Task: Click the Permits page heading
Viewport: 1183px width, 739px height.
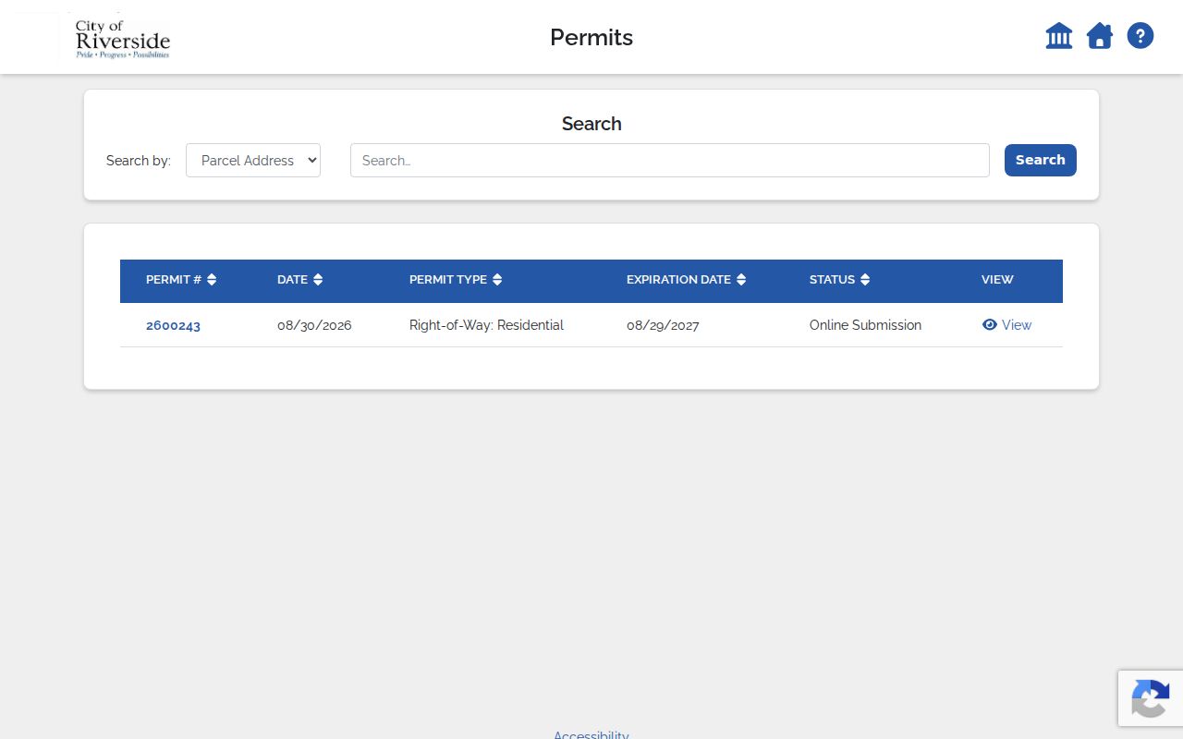Action: point(591,37)
